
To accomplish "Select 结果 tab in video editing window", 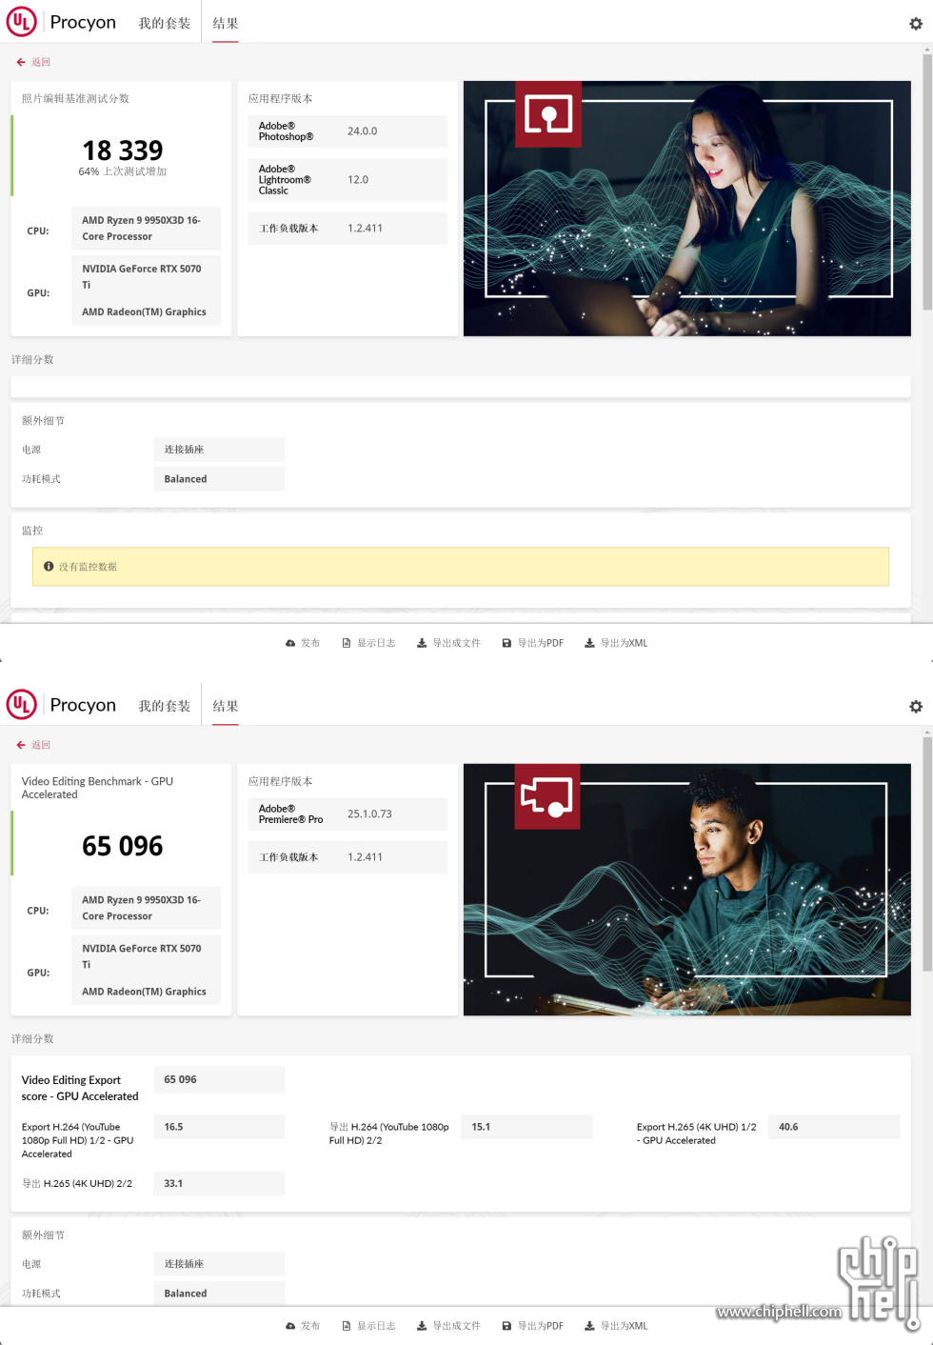I will (x=226, y=706).
